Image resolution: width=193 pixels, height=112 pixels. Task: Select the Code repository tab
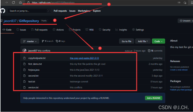click(7, 30)
